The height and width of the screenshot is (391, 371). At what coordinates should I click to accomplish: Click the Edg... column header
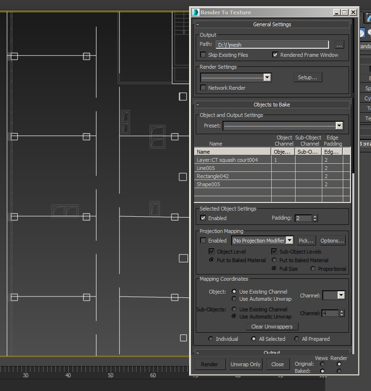click(x=332, y=152)
